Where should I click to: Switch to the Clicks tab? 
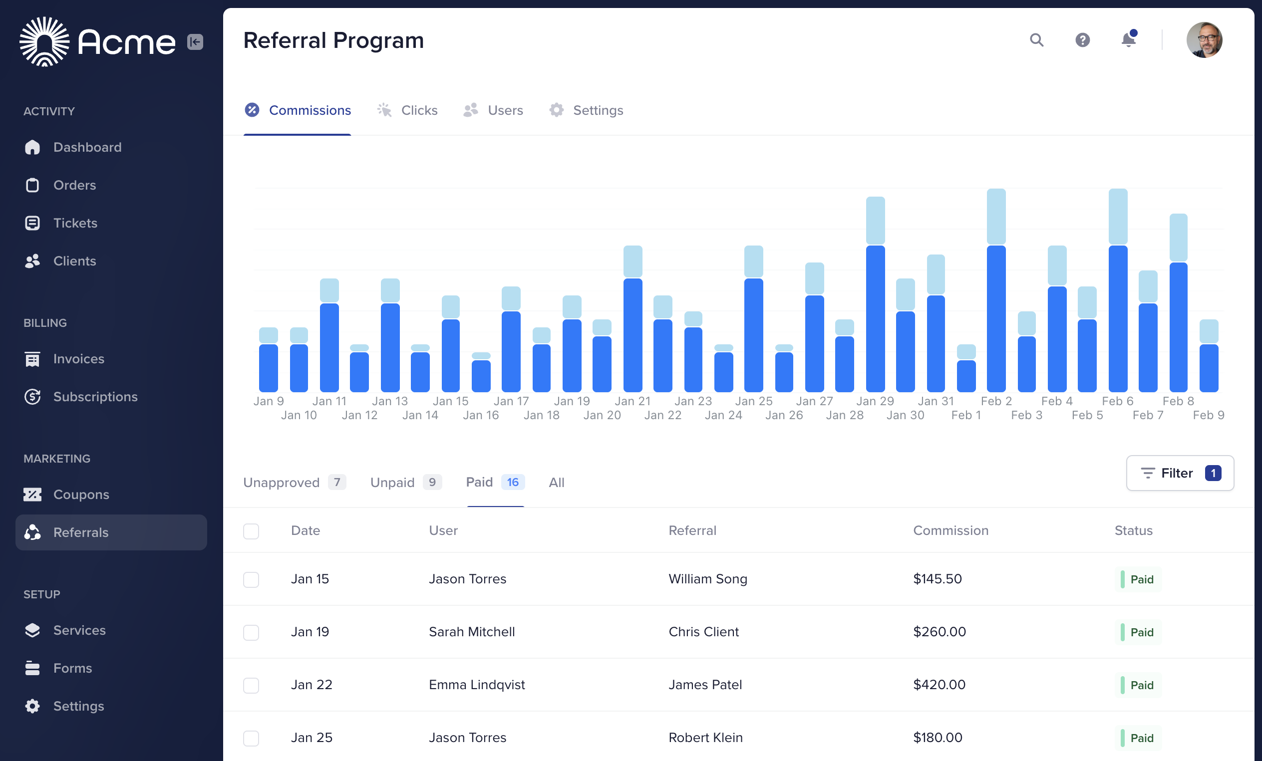click(407, 111)
